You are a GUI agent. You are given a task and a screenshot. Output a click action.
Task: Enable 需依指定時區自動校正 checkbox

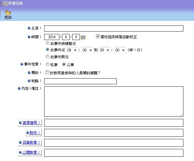click(x=98, y=37)
